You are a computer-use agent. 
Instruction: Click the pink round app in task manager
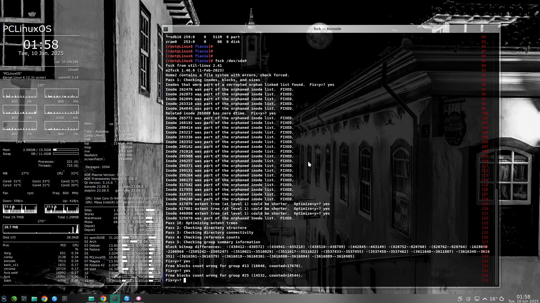click(x=138, y=299)
